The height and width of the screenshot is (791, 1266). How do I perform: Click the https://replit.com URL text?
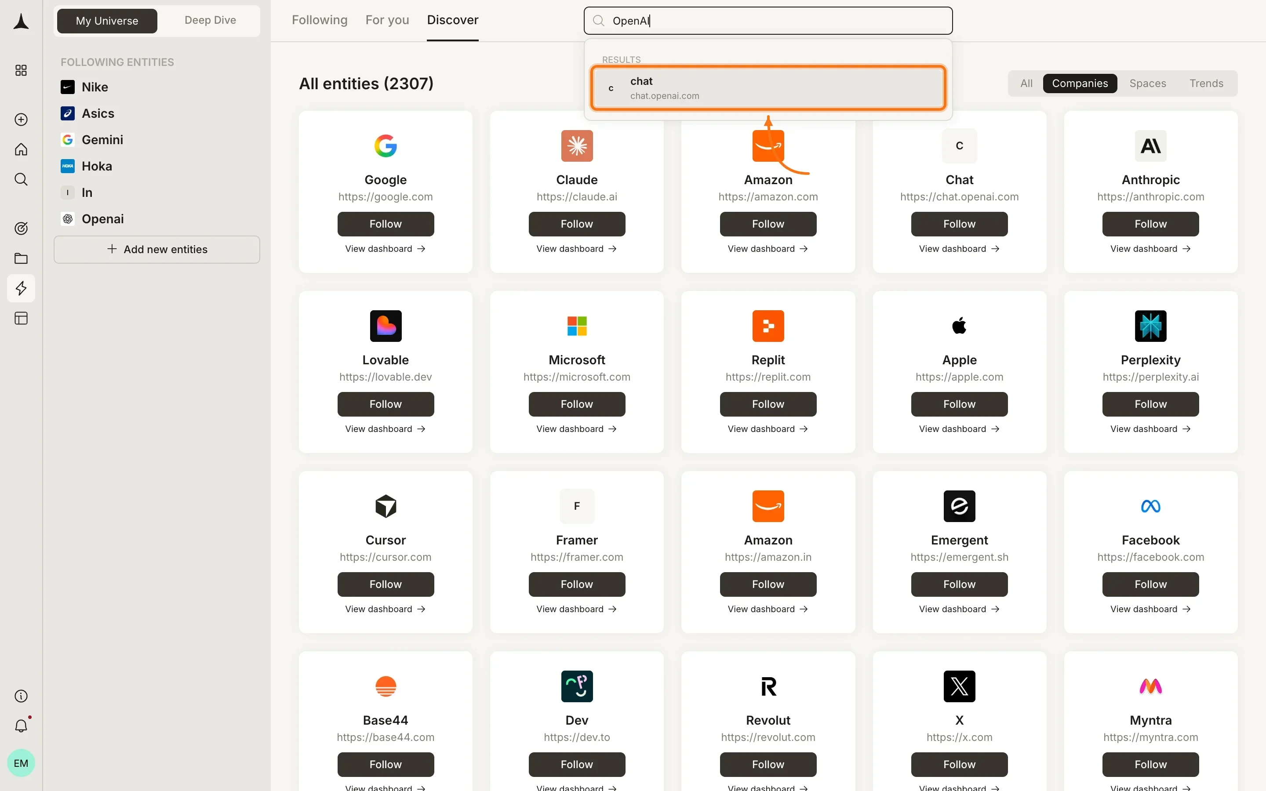[768, 377]
